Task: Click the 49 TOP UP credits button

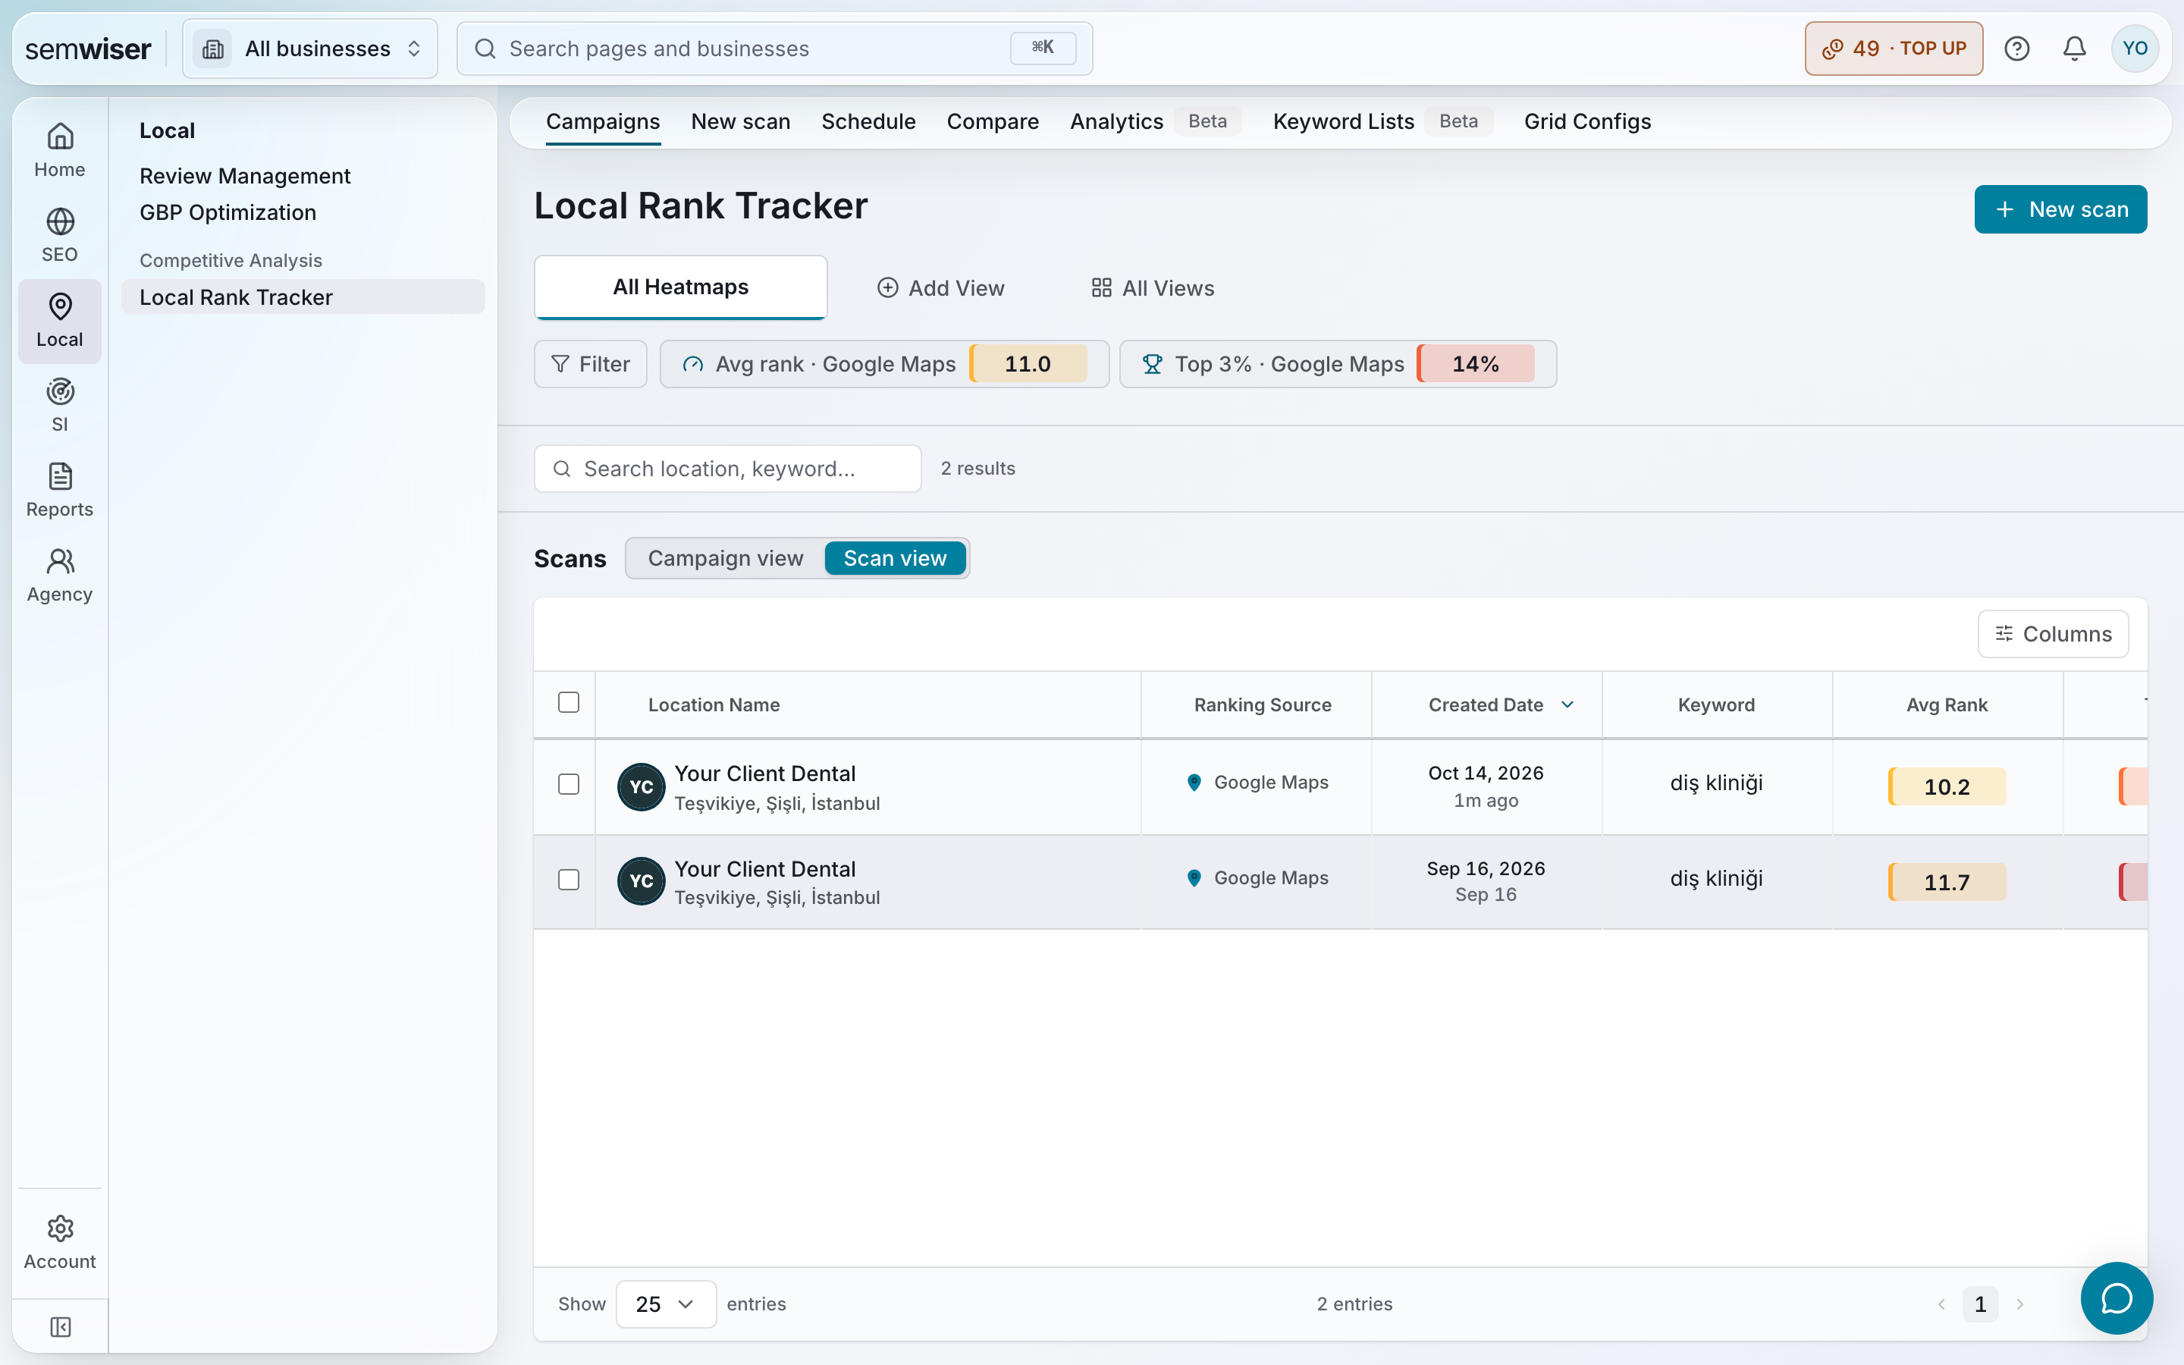Action: point(1894,49)
